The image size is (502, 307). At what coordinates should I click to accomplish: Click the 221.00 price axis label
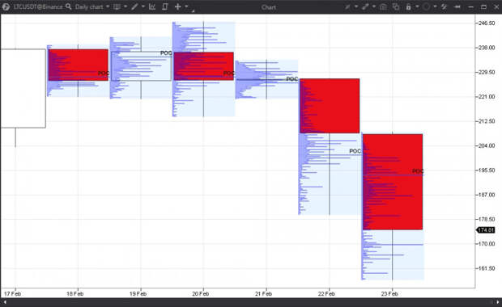click(x=487, y=96)
